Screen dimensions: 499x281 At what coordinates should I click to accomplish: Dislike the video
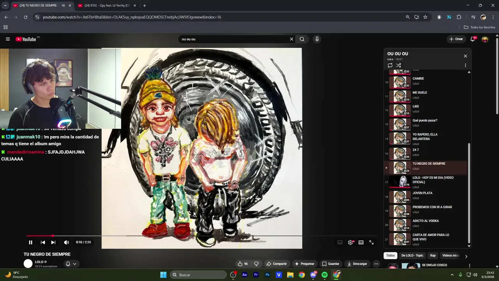pyautogui.click(x=256, y=264)
